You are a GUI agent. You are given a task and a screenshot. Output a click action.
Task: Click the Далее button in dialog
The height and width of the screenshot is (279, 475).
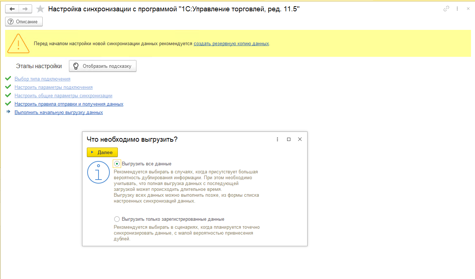(x=102, y=152)
